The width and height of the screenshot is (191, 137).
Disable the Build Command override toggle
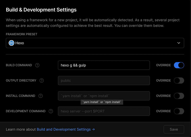pos(179,65)
